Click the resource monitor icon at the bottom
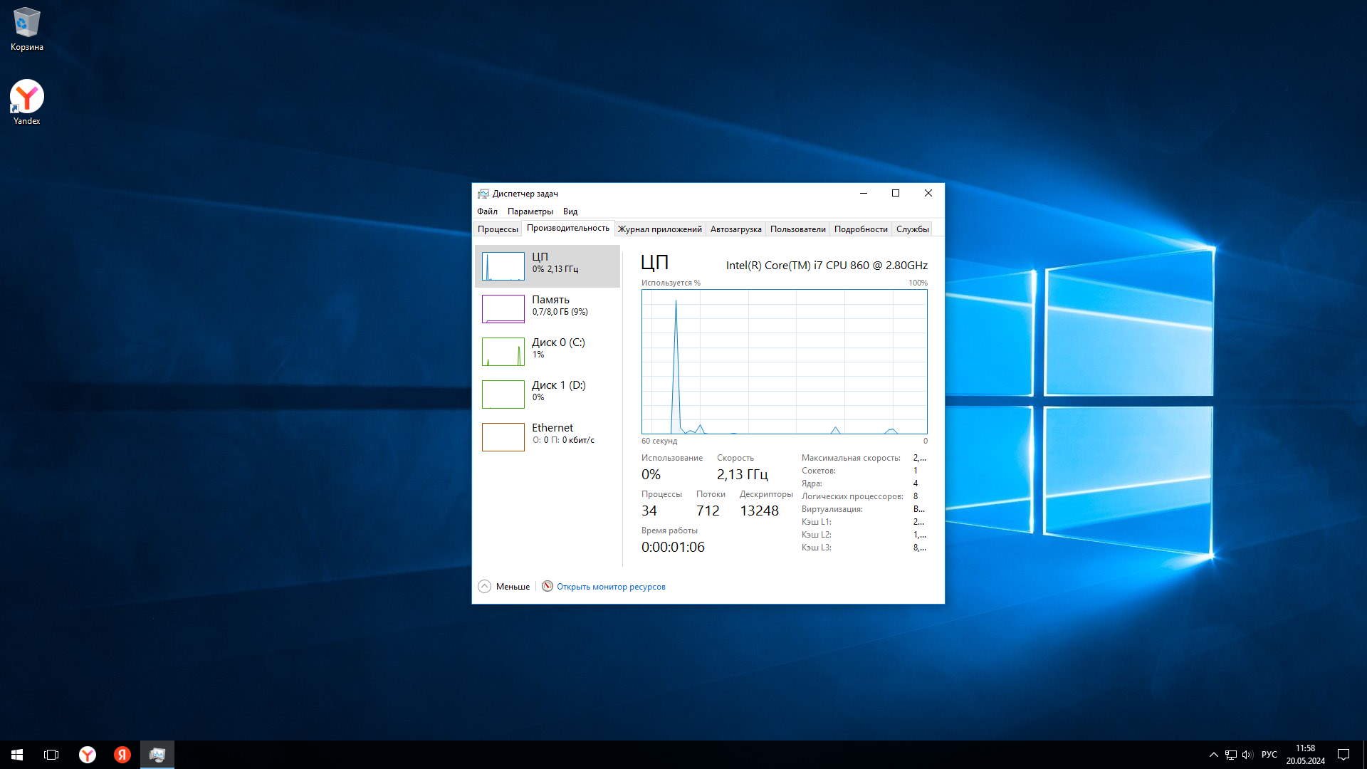 547,586
